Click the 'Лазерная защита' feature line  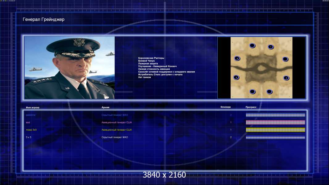pos(148,64)
